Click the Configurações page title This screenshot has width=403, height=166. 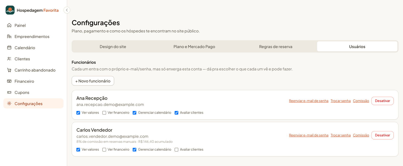pos(96,23)
